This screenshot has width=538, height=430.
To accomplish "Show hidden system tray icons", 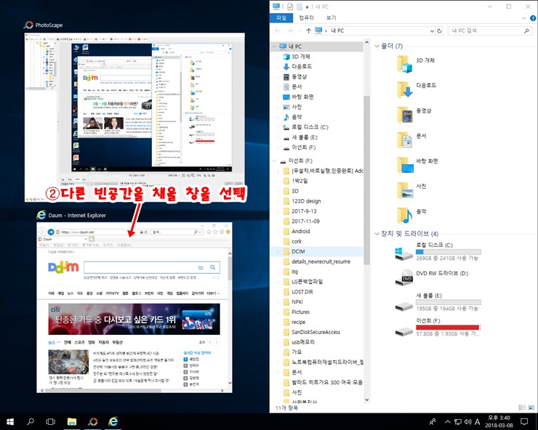I will [447, 422].
